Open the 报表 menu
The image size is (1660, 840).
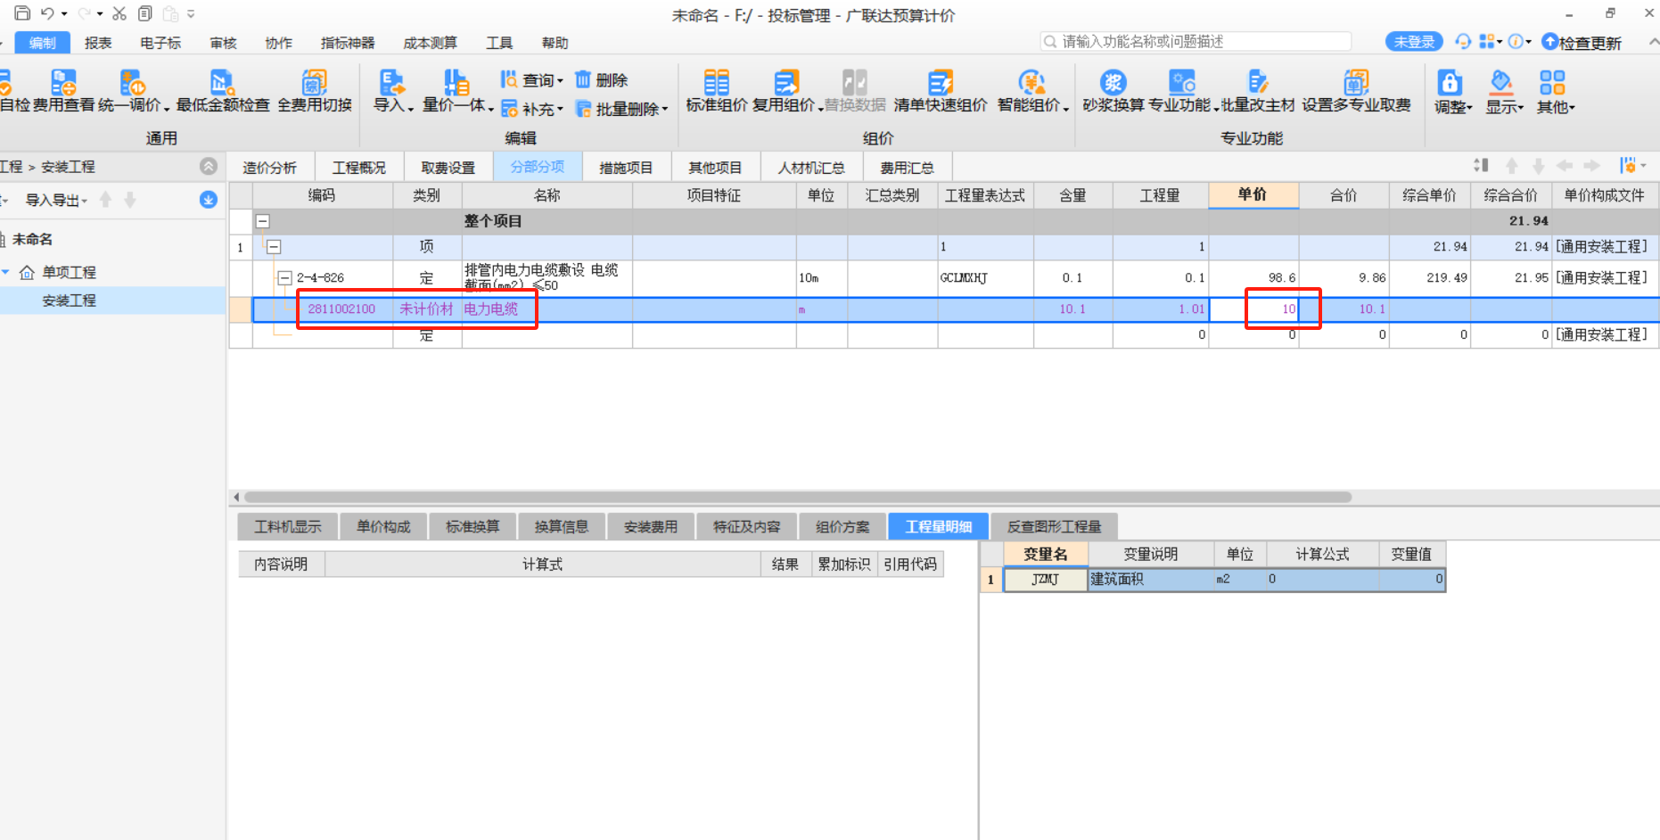tap(98, 43)
